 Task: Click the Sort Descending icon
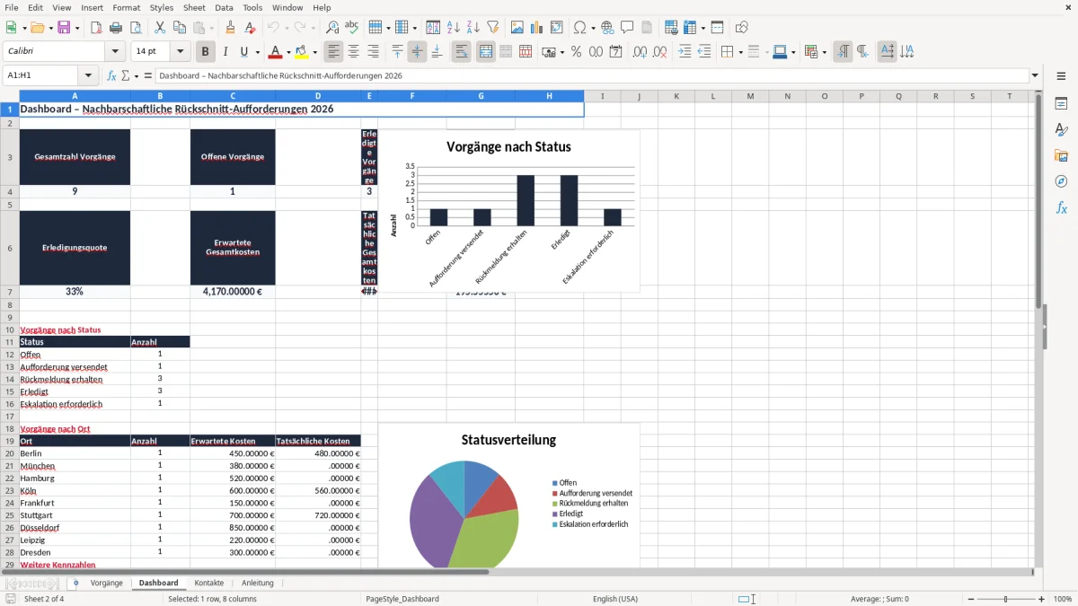pos(473,28)
